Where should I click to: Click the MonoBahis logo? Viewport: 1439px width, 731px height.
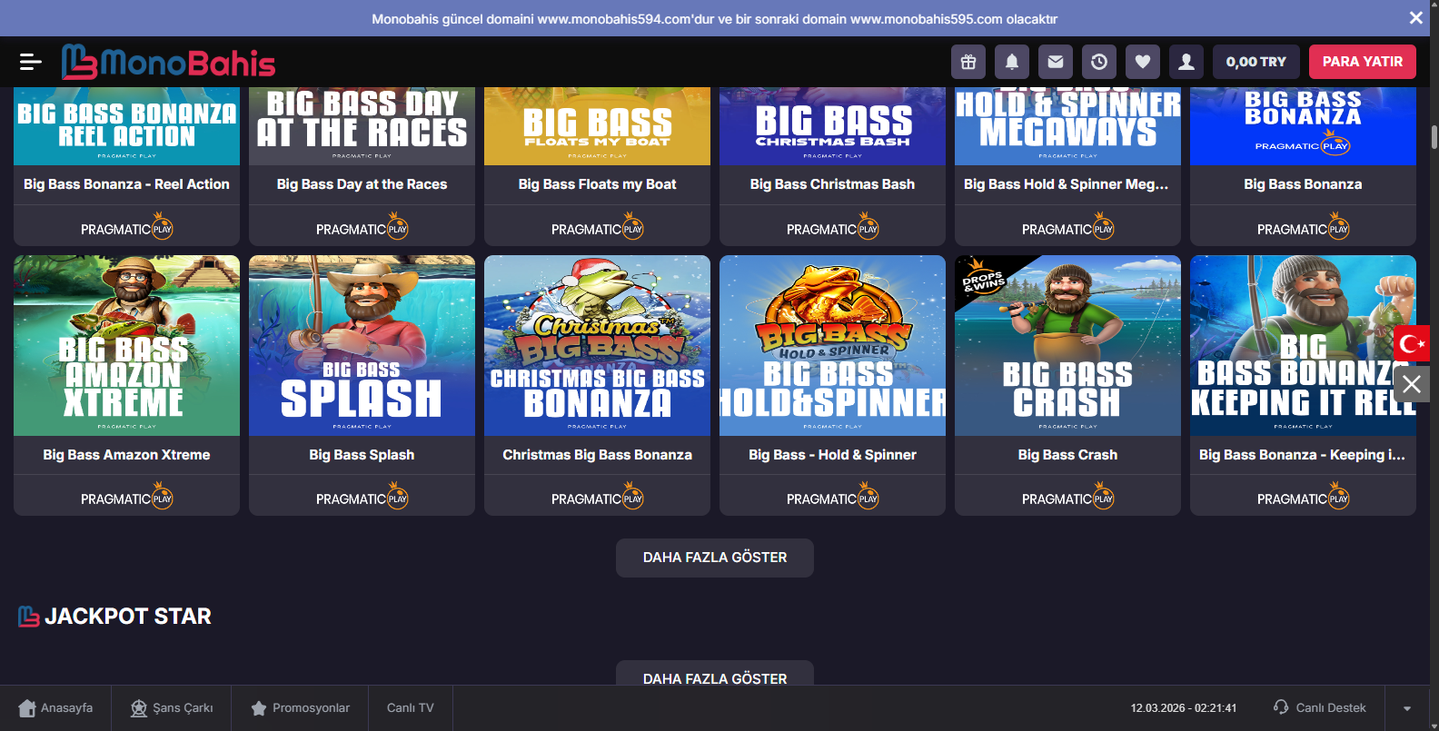pos(168,62)
